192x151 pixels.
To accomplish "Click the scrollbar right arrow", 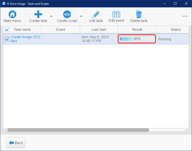I will click(187, 130).
